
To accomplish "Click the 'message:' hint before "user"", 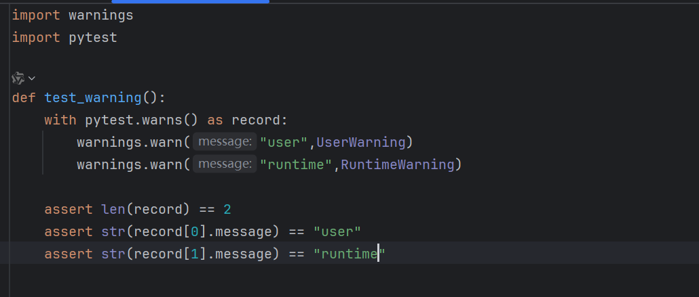I will (225, 142).
